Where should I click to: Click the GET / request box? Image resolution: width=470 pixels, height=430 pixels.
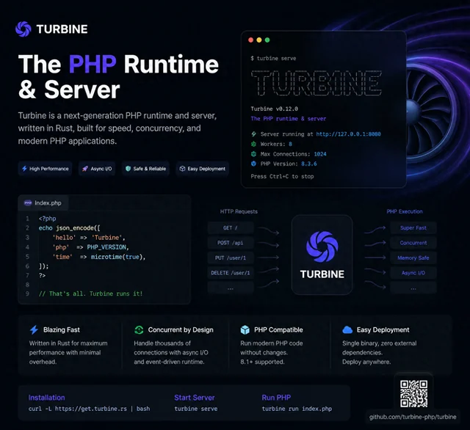tap(231, 228)
